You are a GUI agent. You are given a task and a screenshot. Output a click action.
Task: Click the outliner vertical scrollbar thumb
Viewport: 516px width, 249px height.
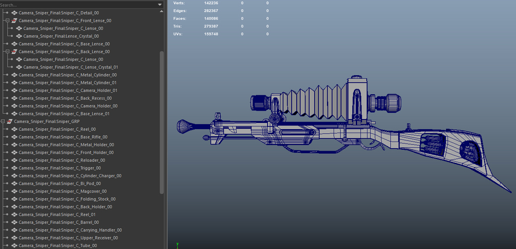(162, 122)
